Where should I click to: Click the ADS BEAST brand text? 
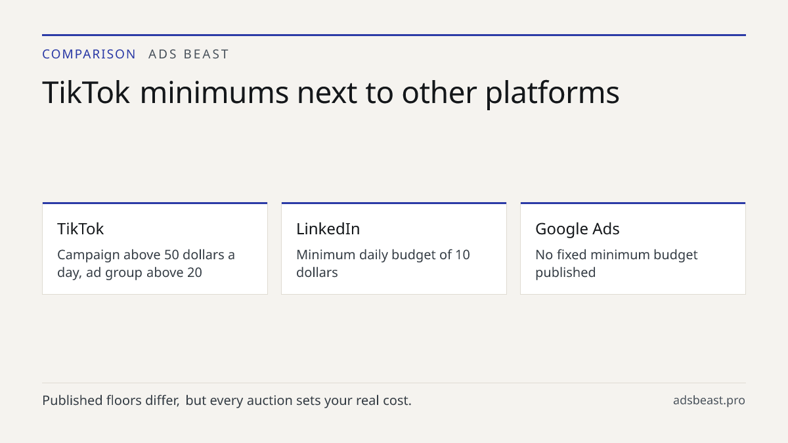tap(188, 54)
